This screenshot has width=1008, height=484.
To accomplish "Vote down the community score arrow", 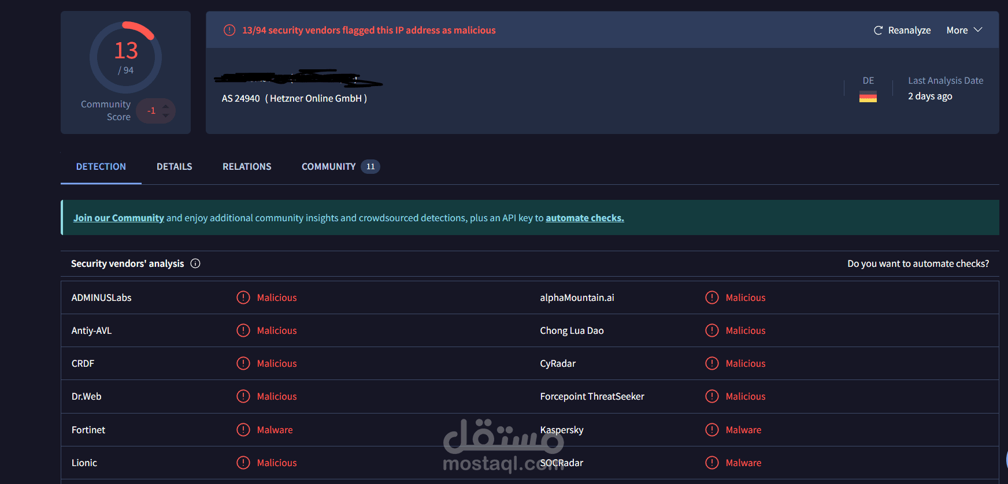I will 166,116.
